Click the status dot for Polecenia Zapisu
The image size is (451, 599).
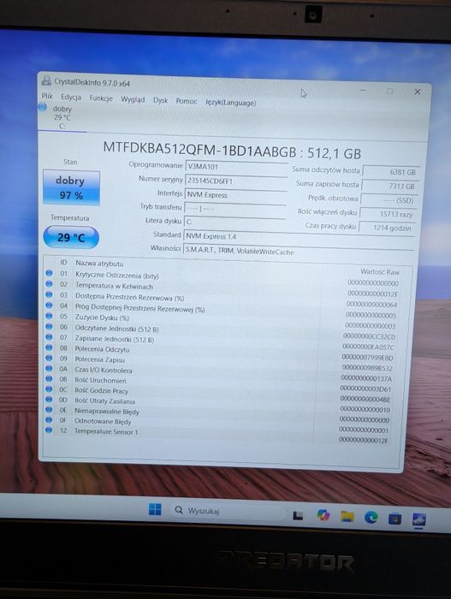click(x=49, y=358)
